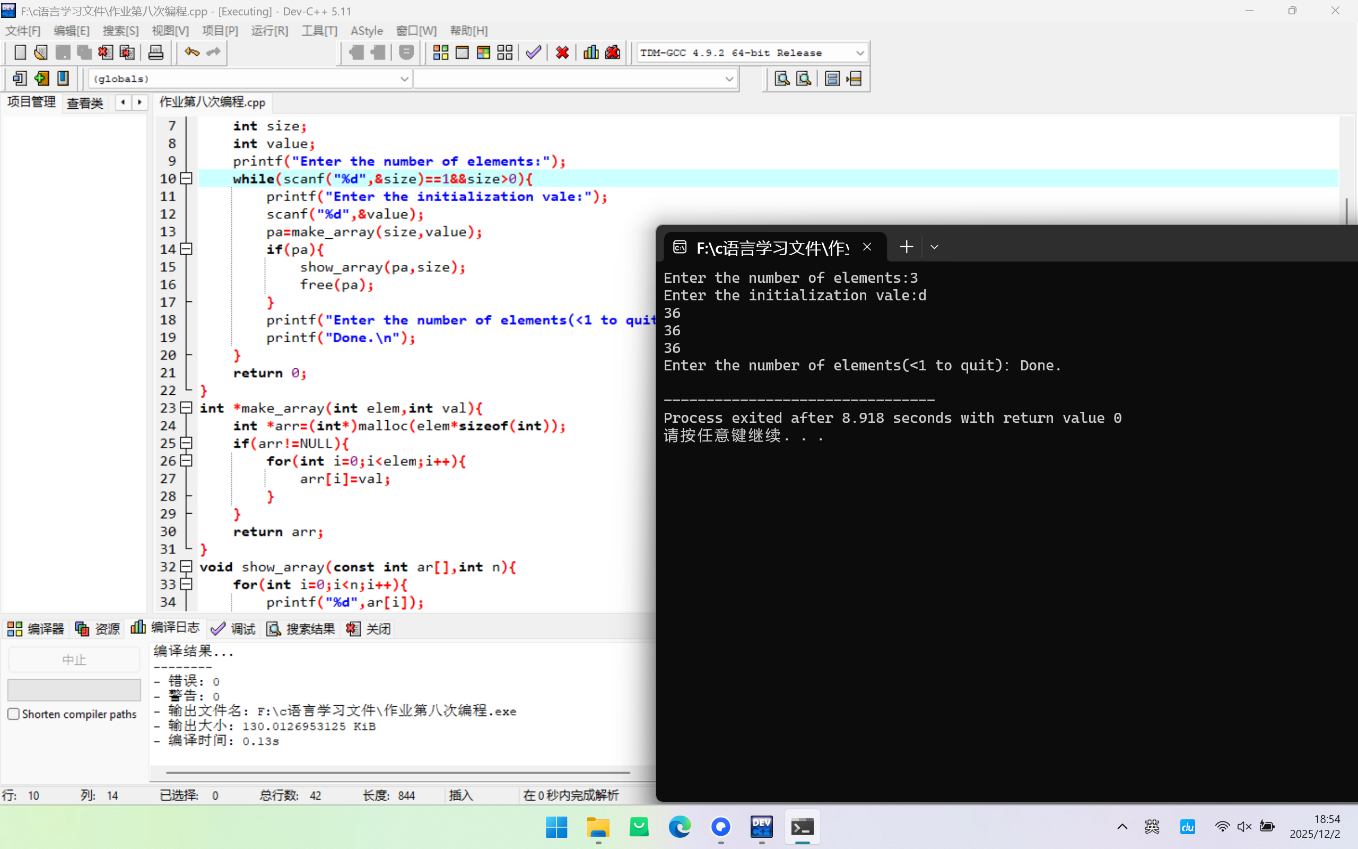
Task: Switch to the 调试 tab
Action: [234, 628]
